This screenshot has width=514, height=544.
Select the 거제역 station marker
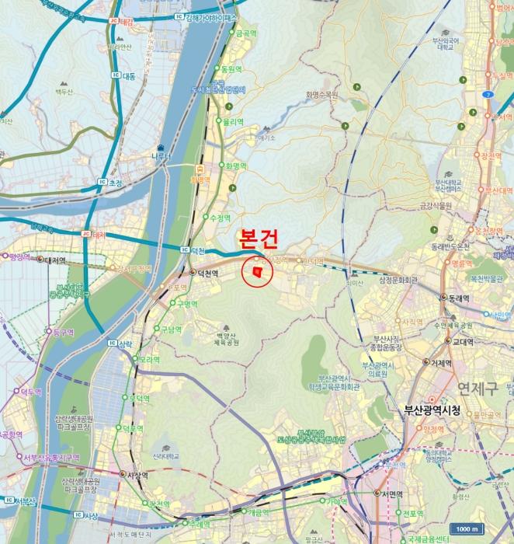coord(426,362)
